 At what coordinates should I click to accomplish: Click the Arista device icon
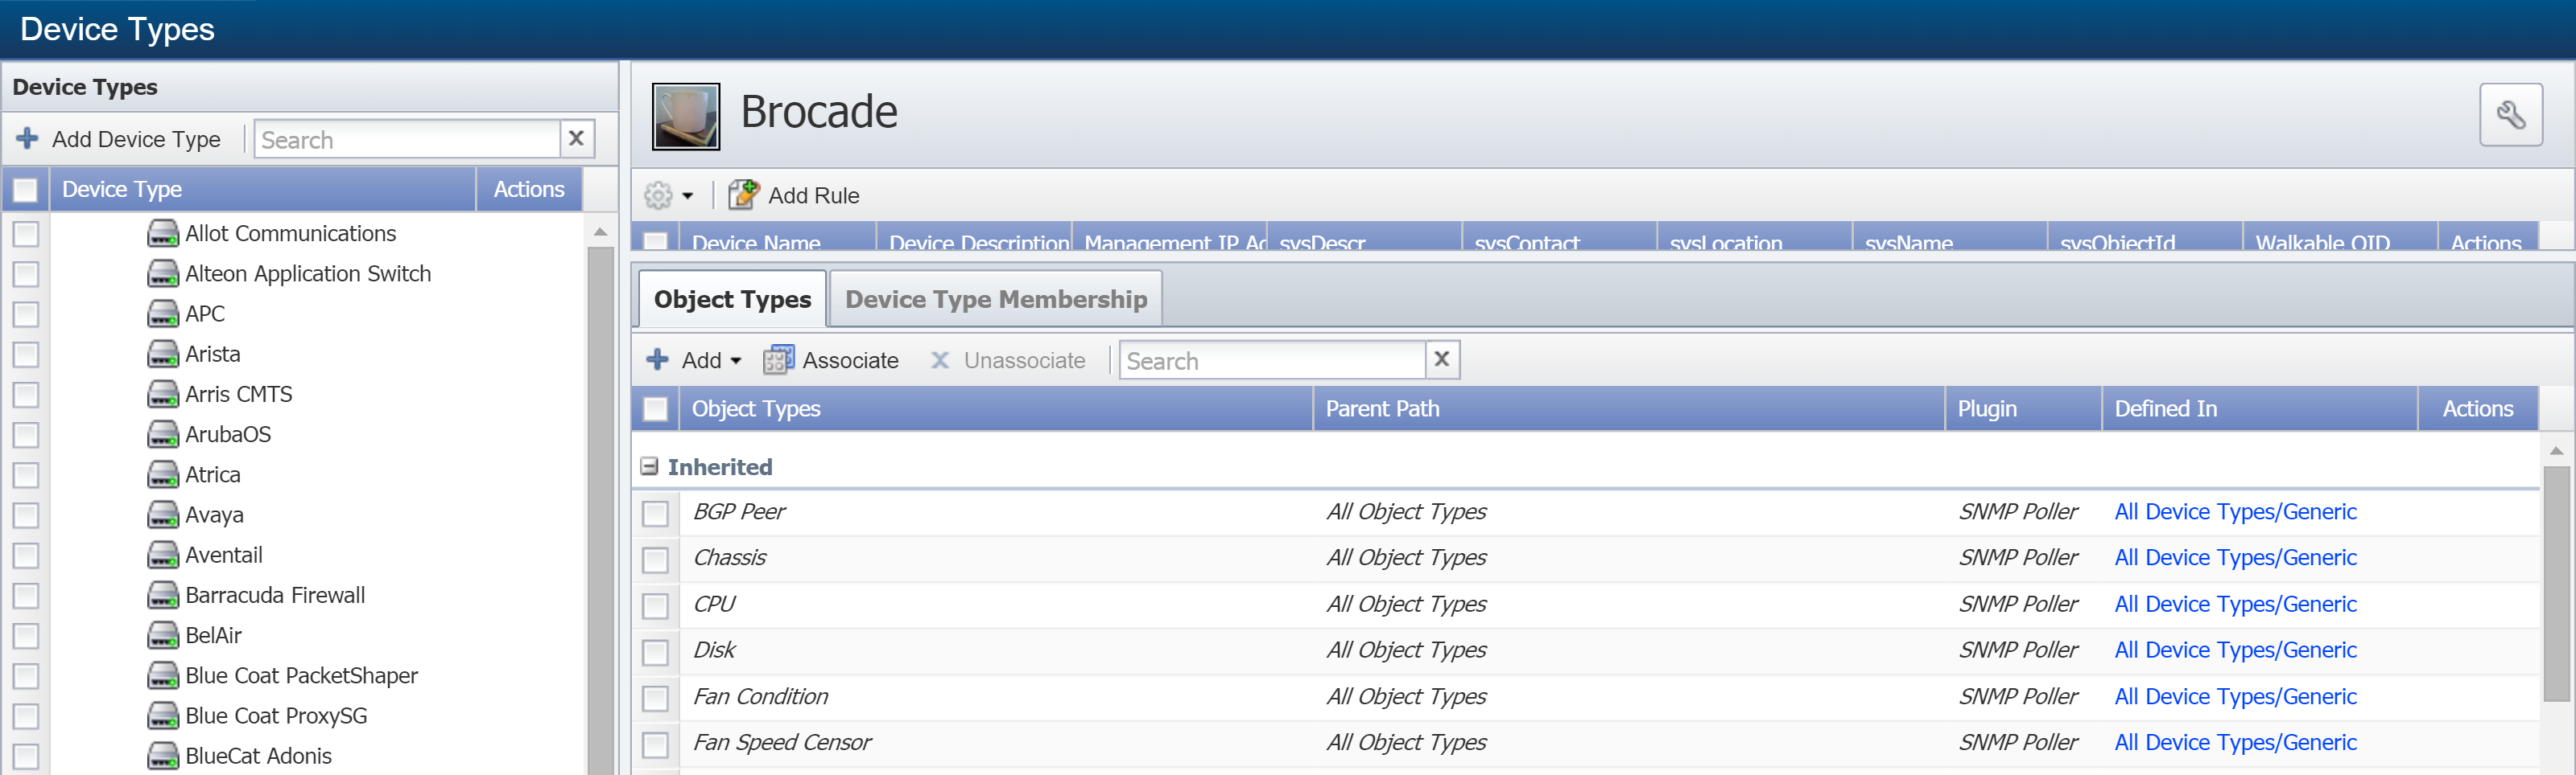coord(163,355)
